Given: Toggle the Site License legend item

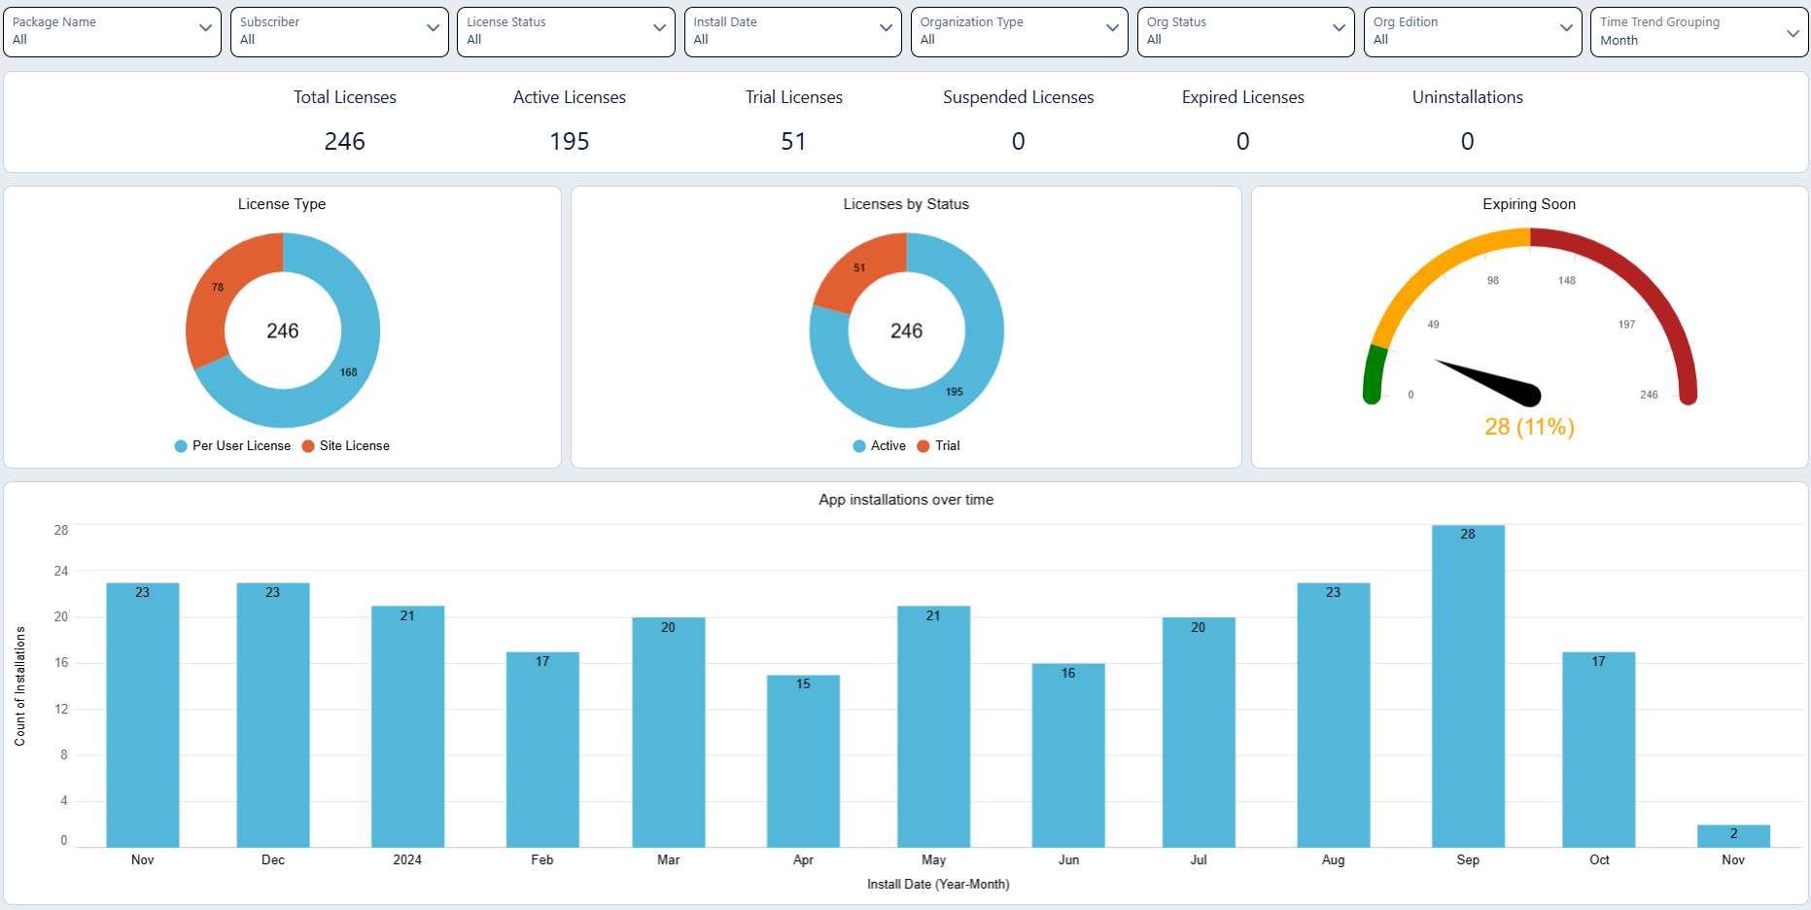Looking at the screenshot, I should click(x=346, y=446).
